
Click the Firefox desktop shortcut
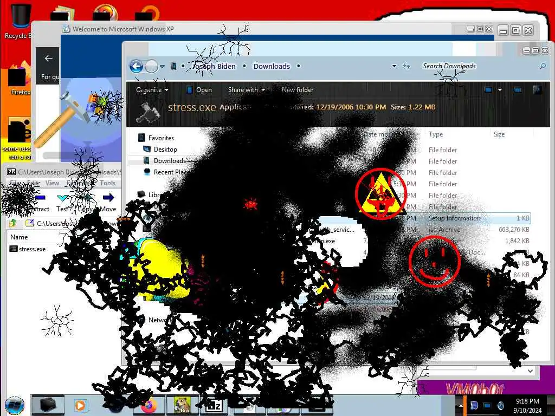click(20, 79)
